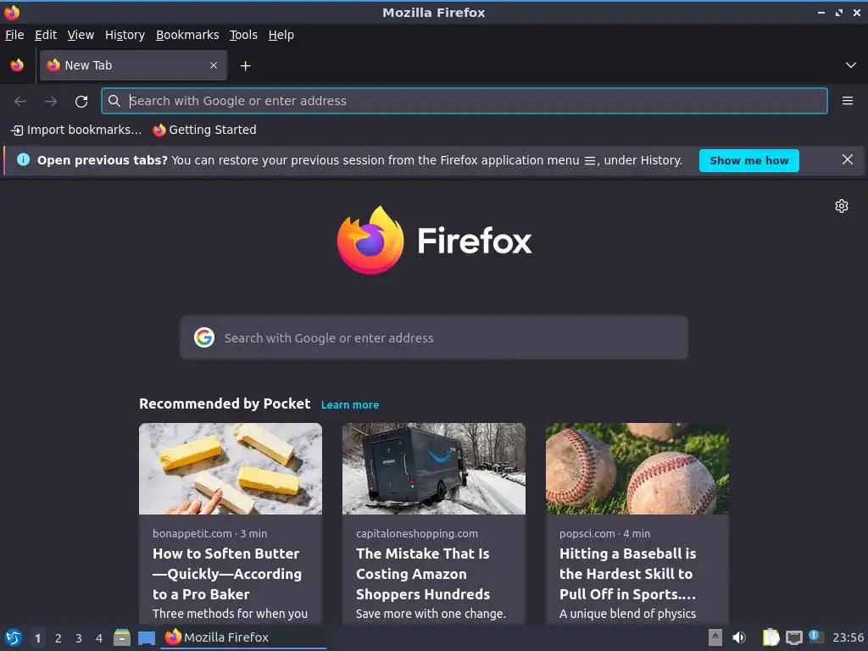Open network monitor tray icon

793,637
